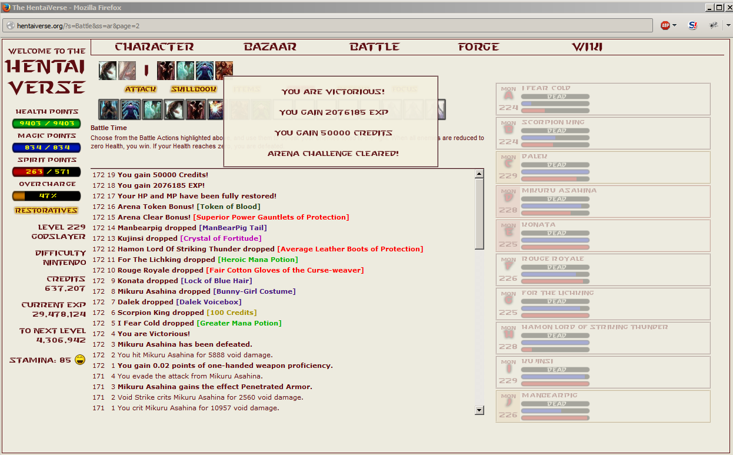Image resolution: width=733 pixels, height=455 pixels.
Task: Select the Dalek monster panel
Action: [603, 167]
